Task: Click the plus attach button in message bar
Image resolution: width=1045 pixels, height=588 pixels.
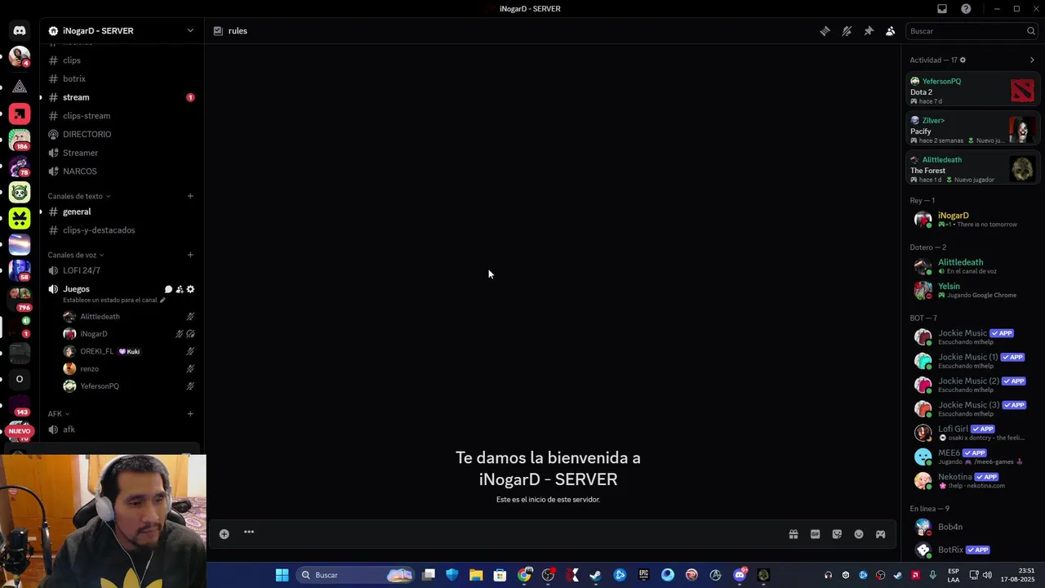Action: [224, 534]
